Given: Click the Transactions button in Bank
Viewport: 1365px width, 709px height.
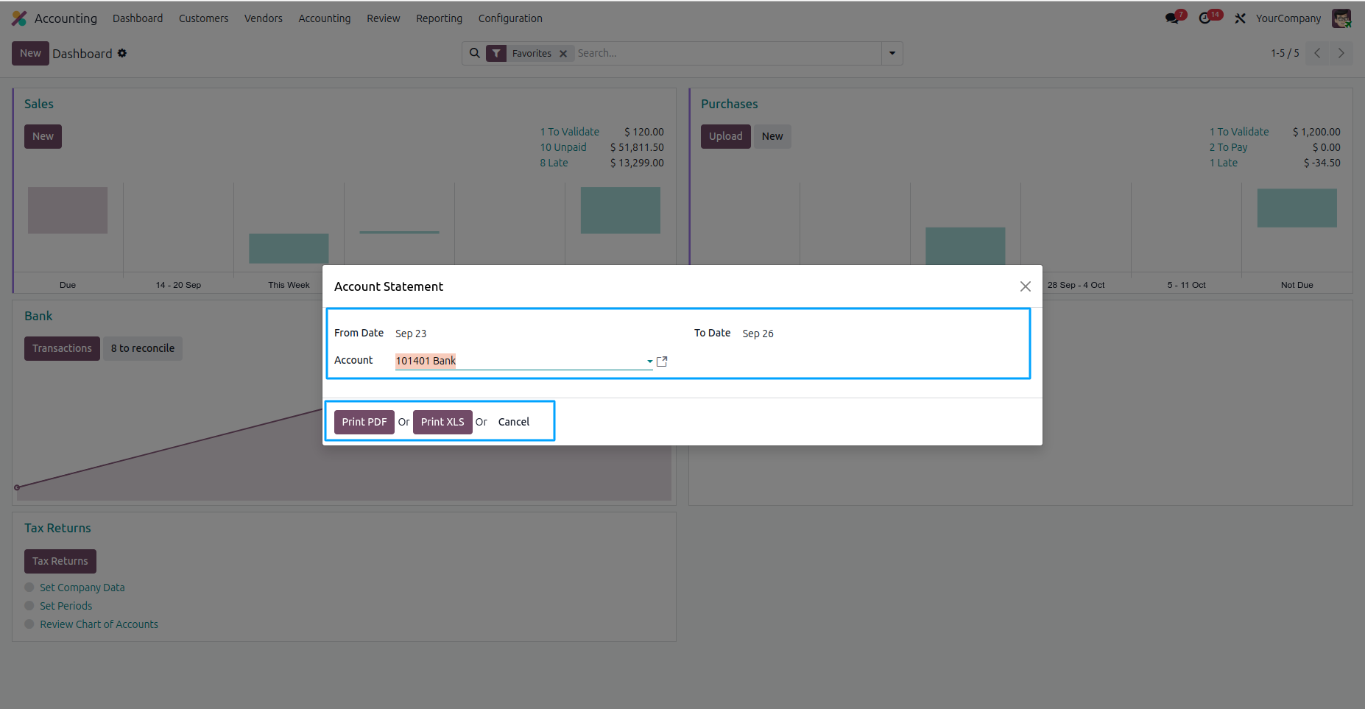Looking at the screenshot, I should (62, 348).
